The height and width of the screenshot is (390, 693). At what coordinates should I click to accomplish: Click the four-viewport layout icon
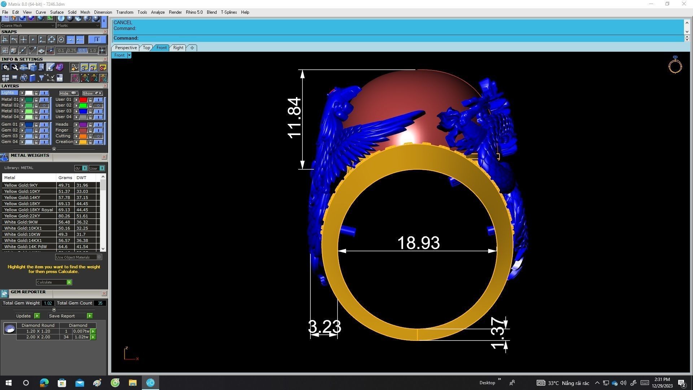(x=5, y=78)
